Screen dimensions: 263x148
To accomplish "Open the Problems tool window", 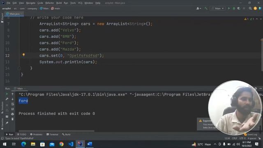I will click(36, 134).
